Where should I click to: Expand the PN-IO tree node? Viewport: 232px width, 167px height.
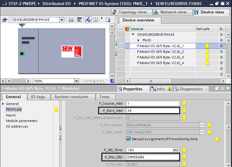(x=138, y=40)
